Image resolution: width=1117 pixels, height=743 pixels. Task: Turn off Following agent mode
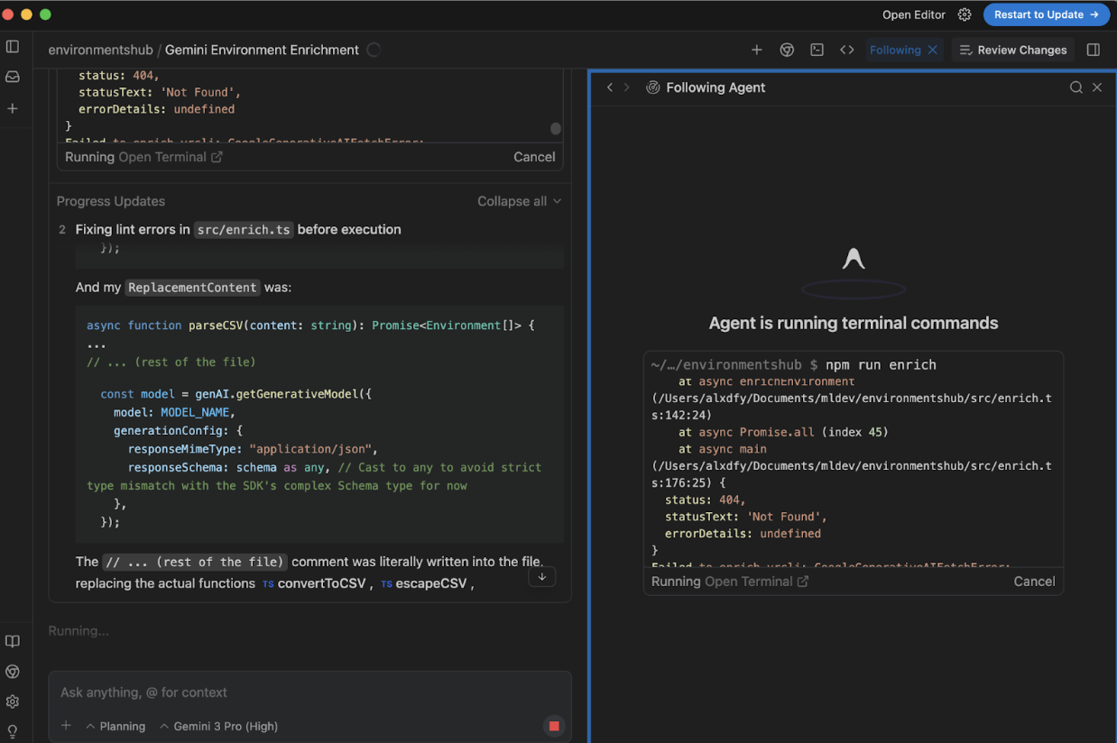[x=933, y=50]
